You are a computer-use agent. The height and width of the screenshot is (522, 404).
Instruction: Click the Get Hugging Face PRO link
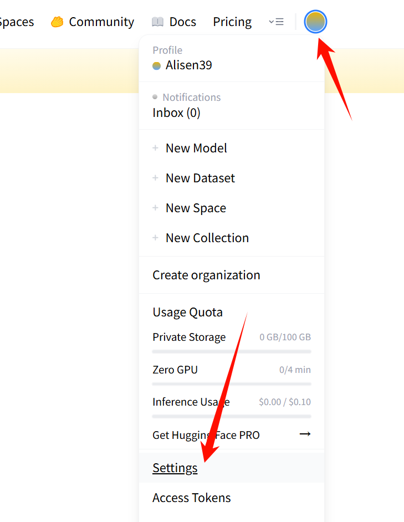(206, 435)
